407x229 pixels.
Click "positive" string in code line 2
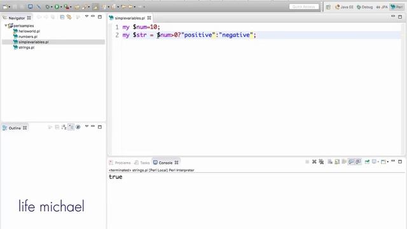pyautogui.click(x=198, y=35)
